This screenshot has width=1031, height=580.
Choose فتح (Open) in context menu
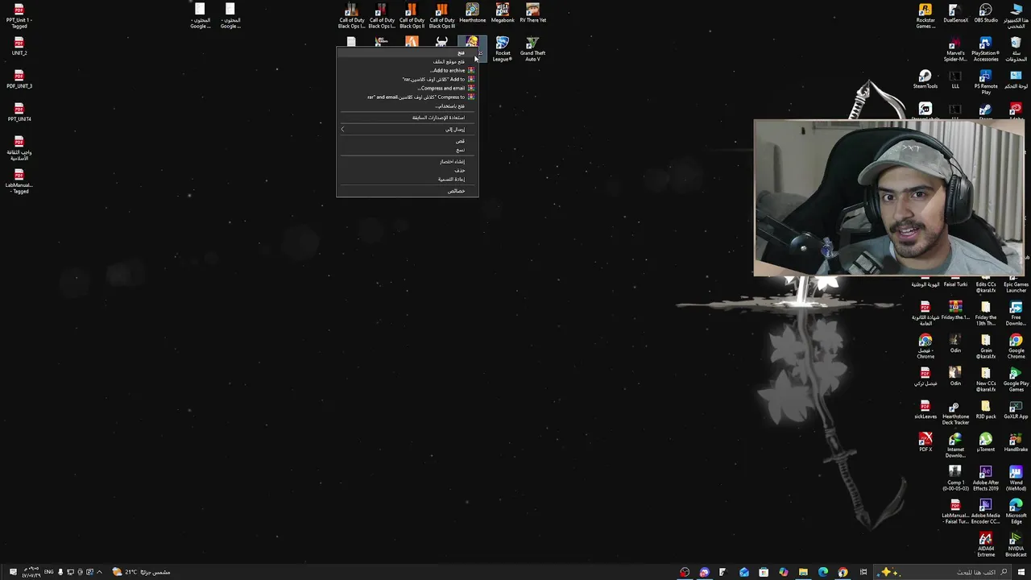pyautogui.click(x=407, y=52)
